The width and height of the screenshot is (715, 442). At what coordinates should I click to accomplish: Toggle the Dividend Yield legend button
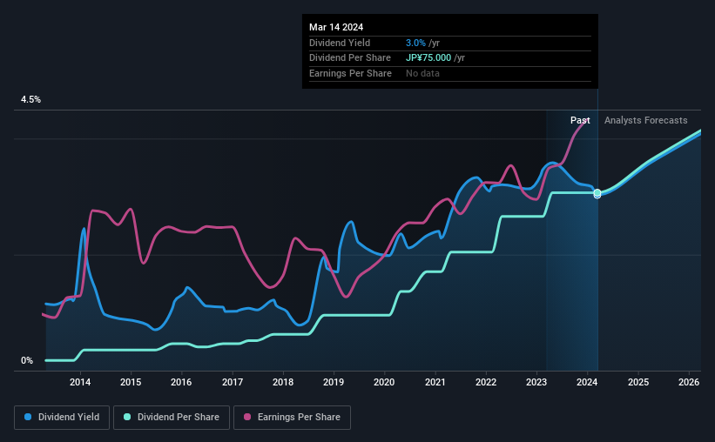pos(62,418)
